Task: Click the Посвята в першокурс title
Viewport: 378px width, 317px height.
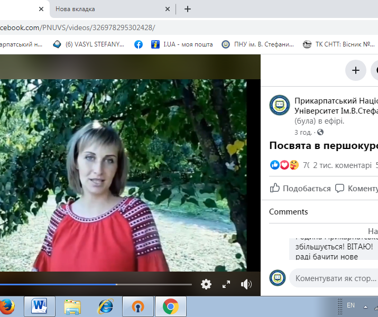Action: point(324,146)
